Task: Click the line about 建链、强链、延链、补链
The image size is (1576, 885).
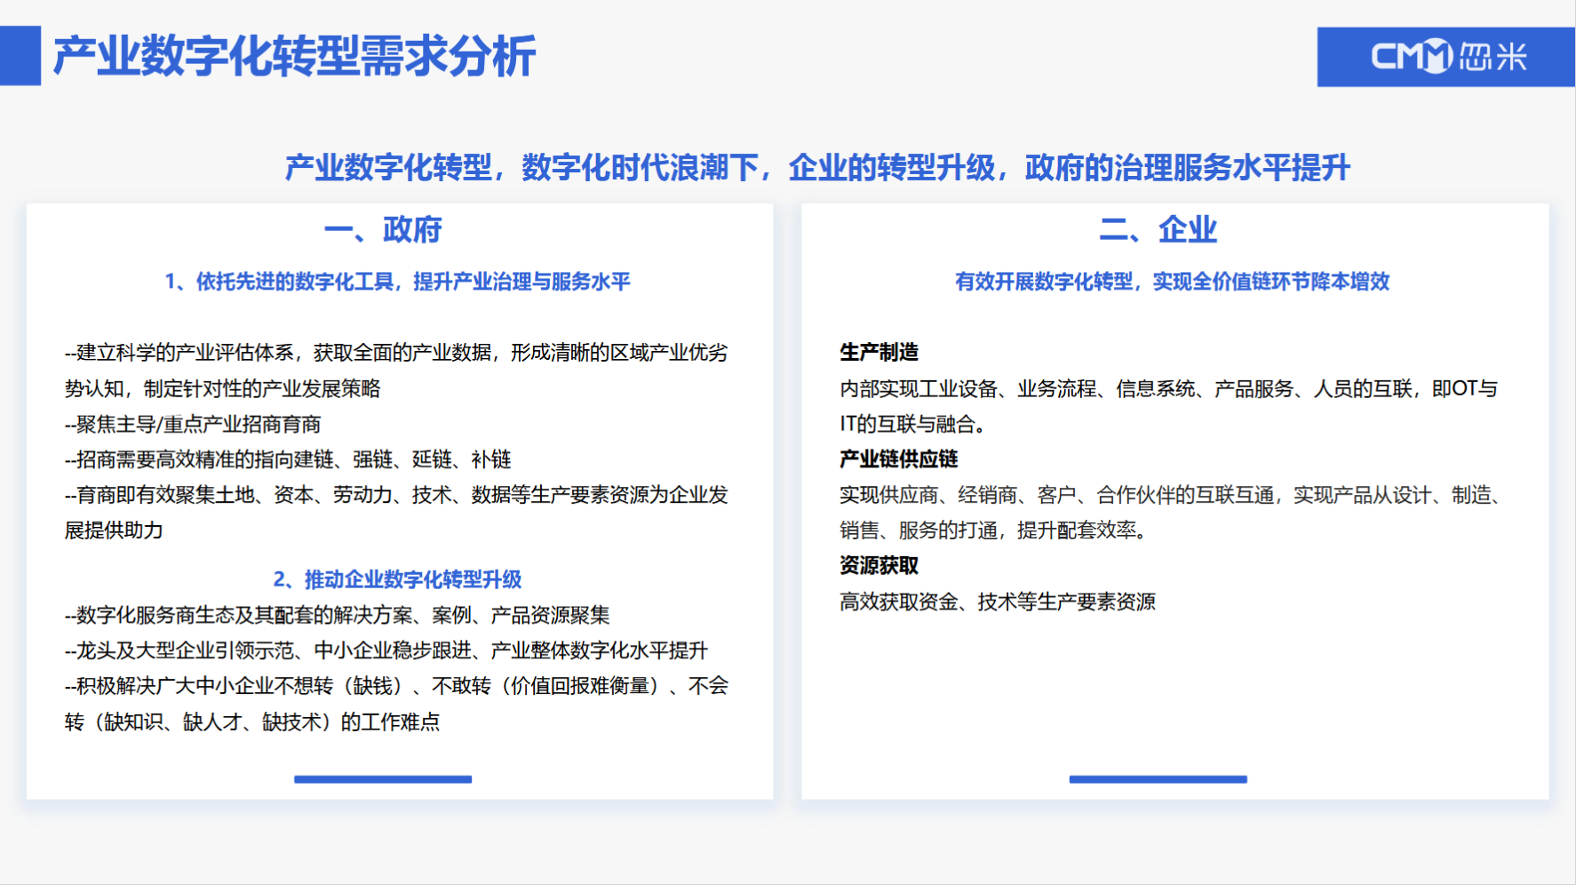Action: [x=288, y=459]
